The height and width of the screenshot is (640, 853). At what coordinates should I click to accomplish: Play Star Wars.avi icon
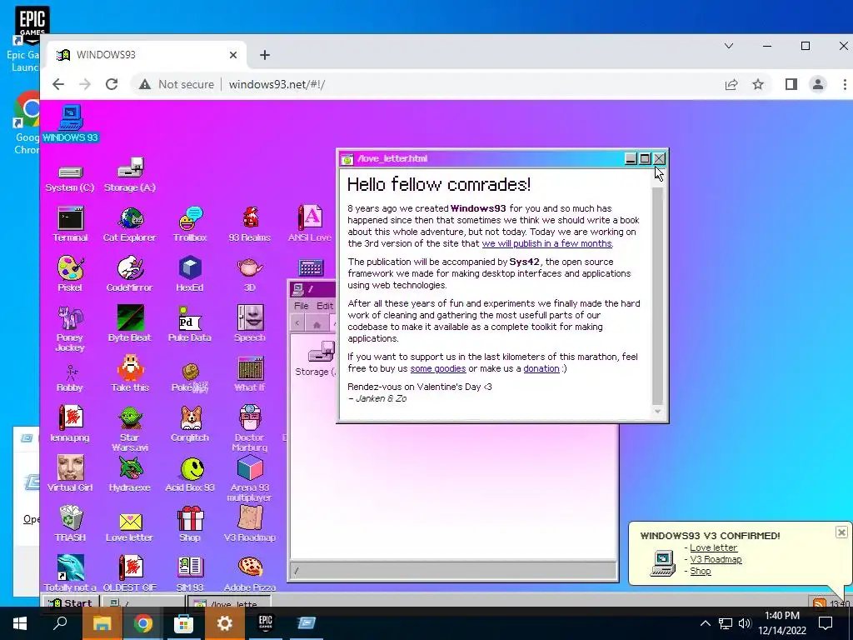130,428
